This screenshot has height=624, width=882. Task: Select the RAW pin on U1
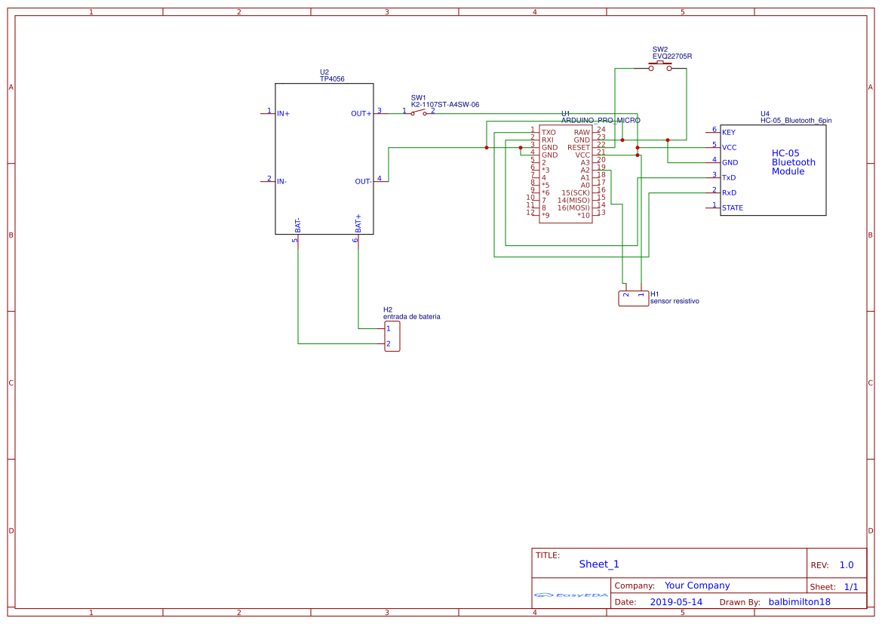click(x=581, y=132)
